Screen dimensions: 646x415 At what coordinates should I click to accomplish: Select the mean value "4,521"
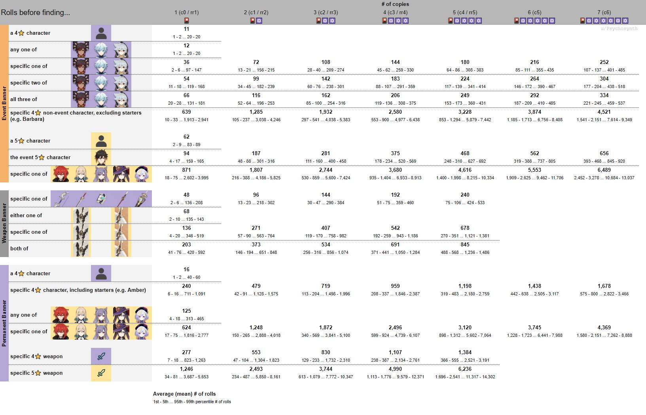pyautogui.click(x=604, y=112)
